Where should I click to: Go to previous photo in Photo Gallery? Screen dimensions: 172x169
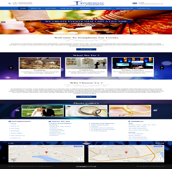coord(18,110)
